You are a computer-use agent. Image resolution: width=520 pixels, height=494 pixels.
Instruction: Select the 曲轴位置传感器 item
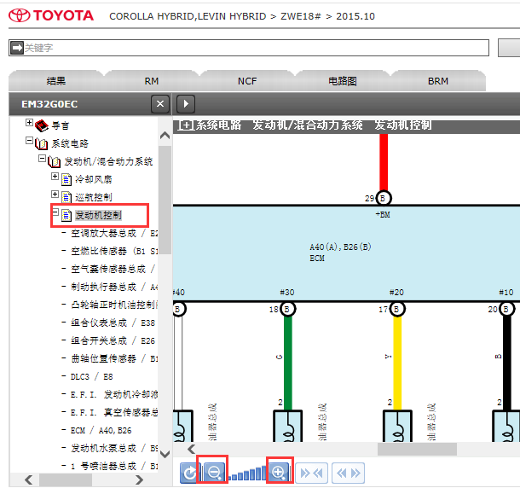point(114,359)
